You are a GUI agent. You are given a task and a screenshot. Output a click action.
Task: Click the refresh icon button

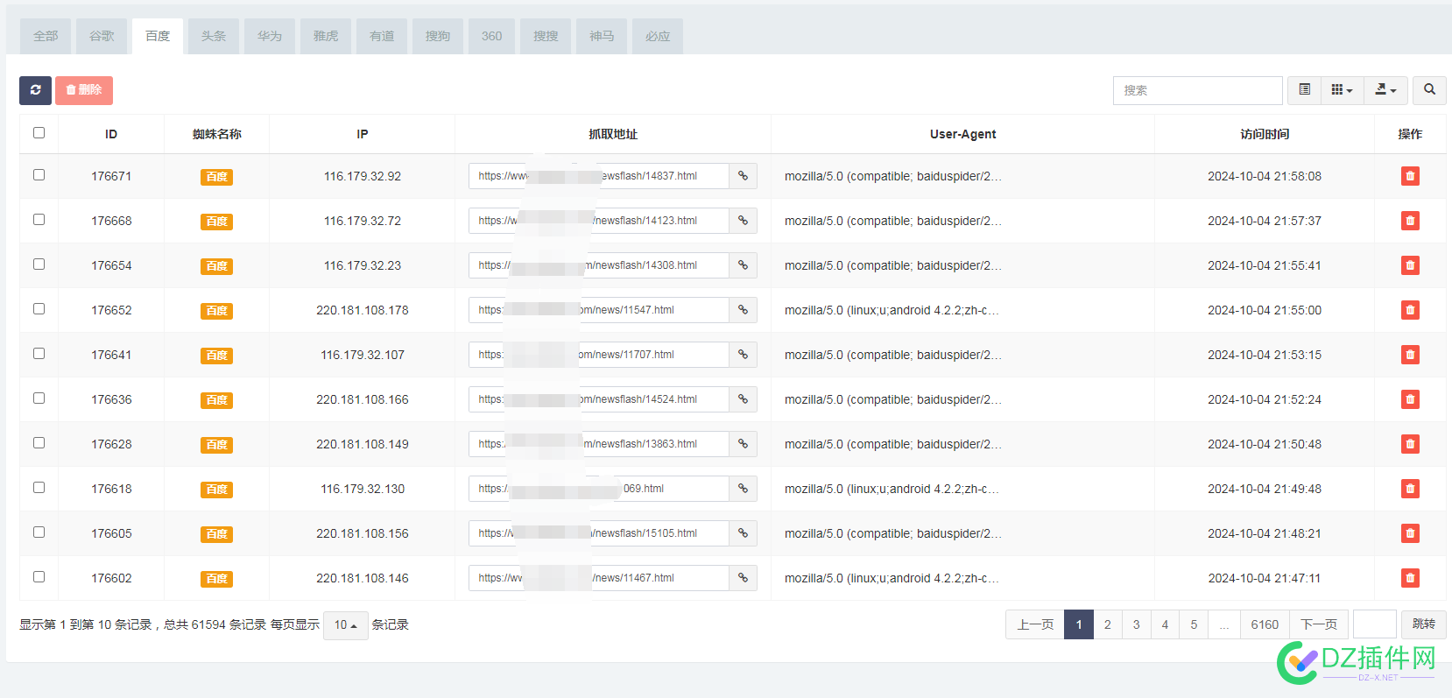[35, 90]
